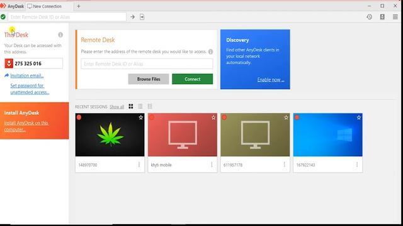The width and height of the screenshot is (403, 226).
Task: Open the address book icon in the toolbar
Action: (x=382, y=17)
